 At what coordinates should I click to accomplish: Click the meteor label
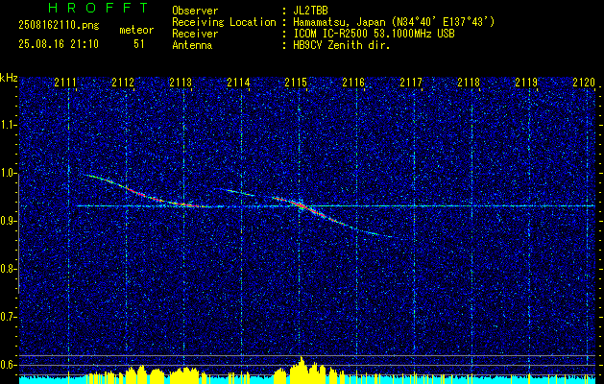click(136, 30)
